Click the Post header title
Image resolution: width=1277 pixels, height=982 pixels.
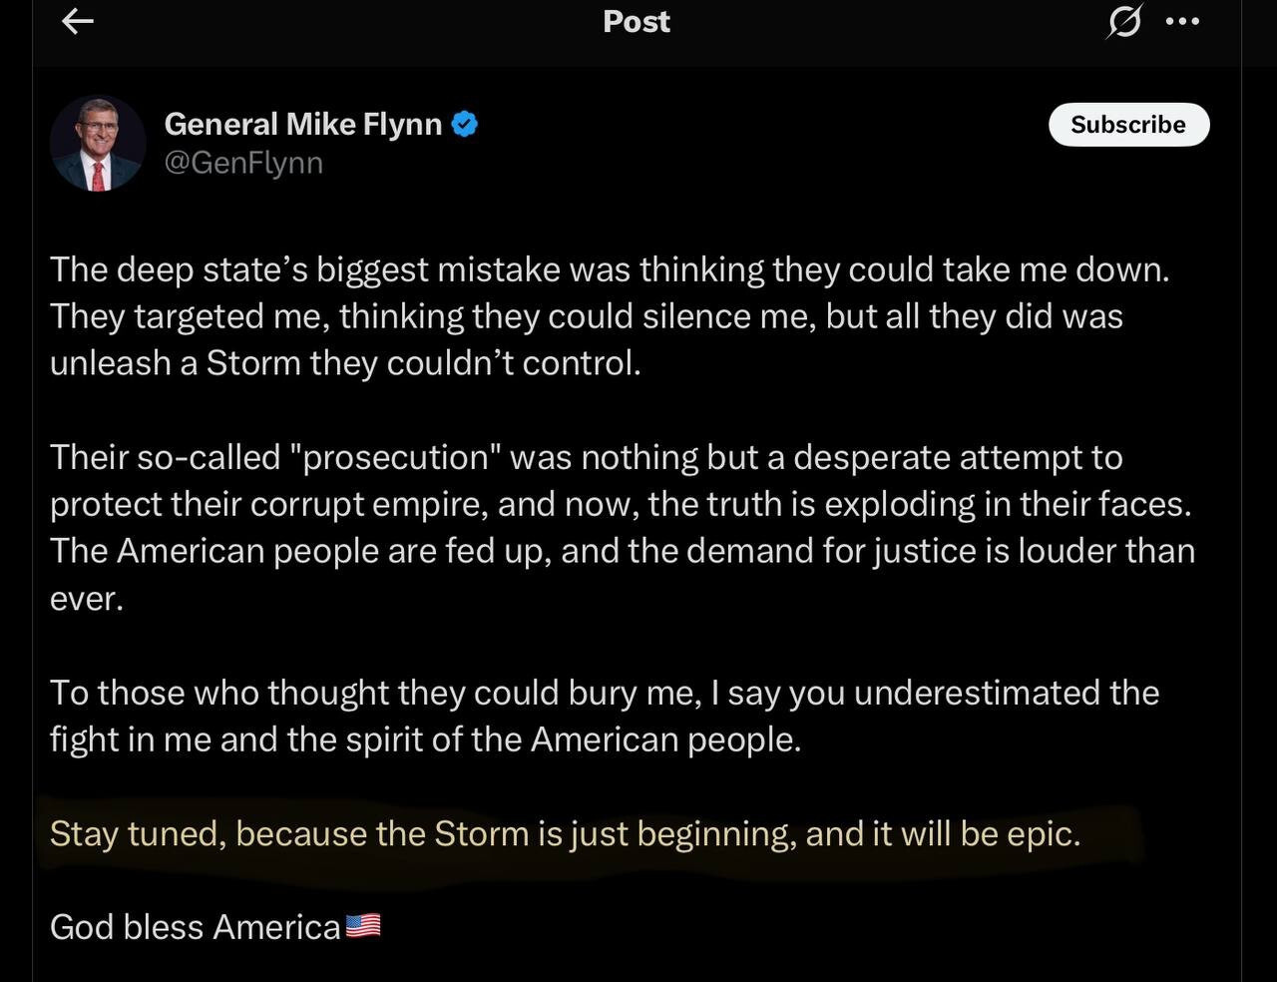tap(637, 22)
